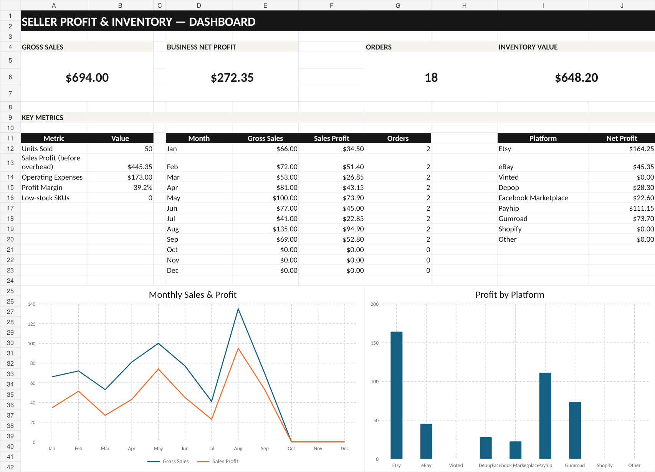Click the Aug gross sales $135.00 cell
The width and height of the screenshot is (655, 472).
tap(265, 229)
